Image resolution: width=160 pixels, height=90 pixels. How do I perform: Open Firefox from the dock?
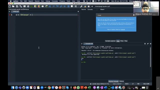pyautogui.click(x=74, y=87)
